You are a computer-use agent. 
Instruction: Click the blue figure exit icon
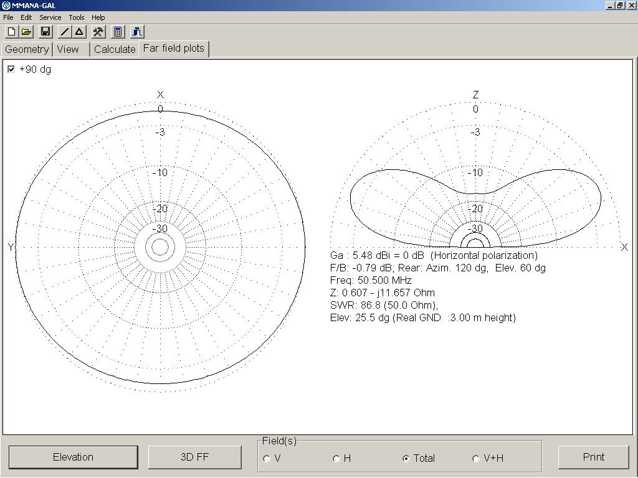click(x=137, y=32)
